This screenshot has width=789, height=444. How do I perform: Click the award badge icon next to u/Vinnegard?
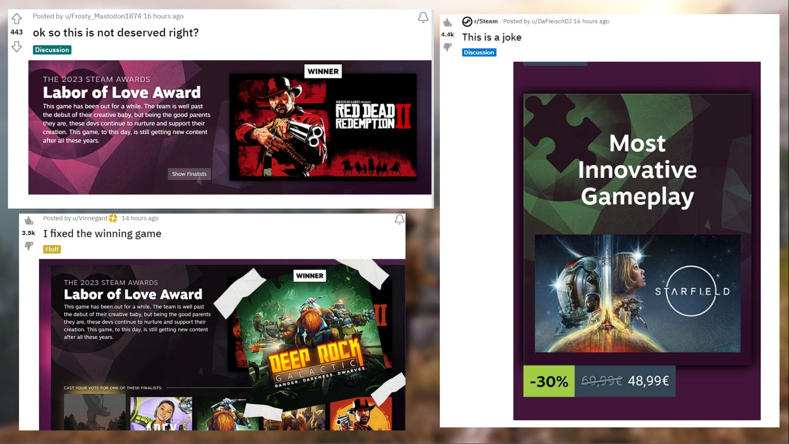tap(113, 218)
